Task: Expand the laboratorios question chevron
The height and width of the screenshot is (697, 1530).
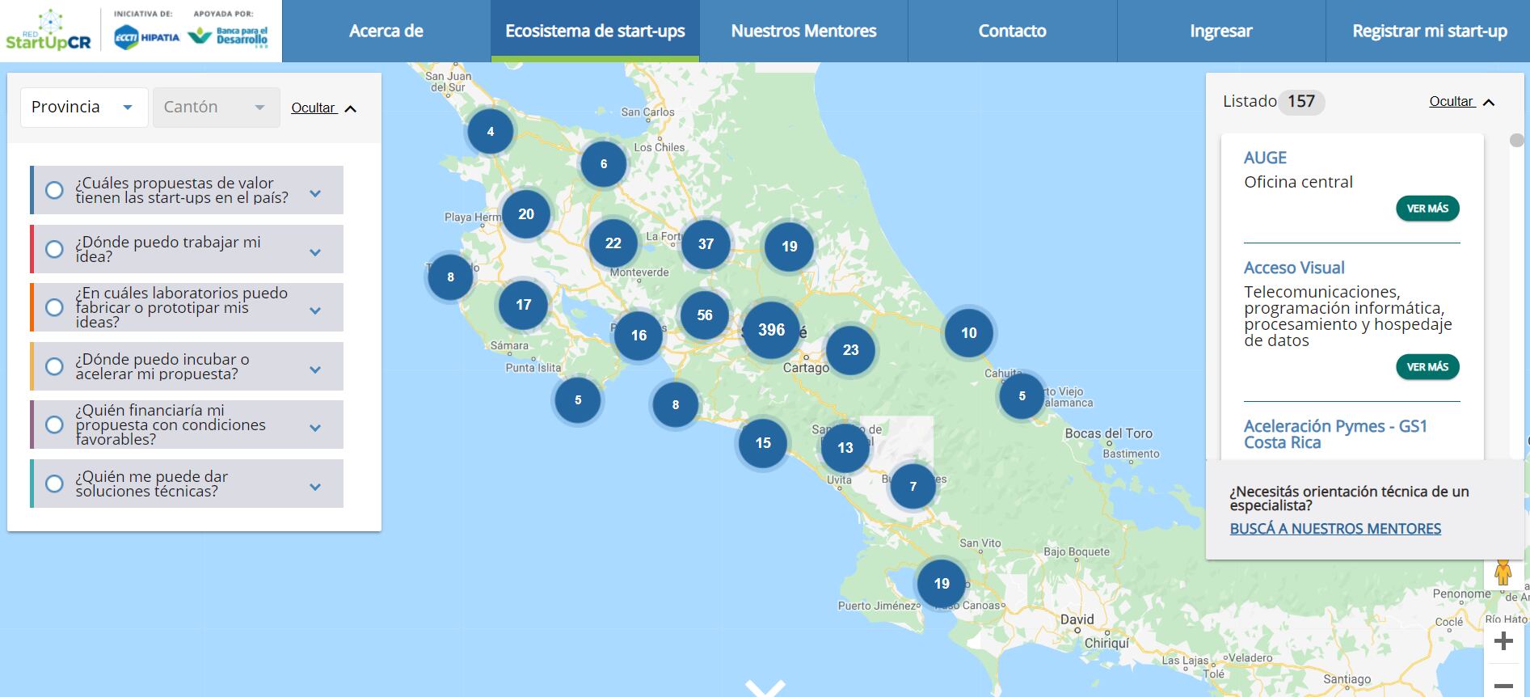Action: 315,310
